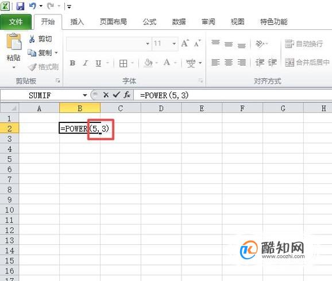Toggle Italic formatting

(85, 63)
